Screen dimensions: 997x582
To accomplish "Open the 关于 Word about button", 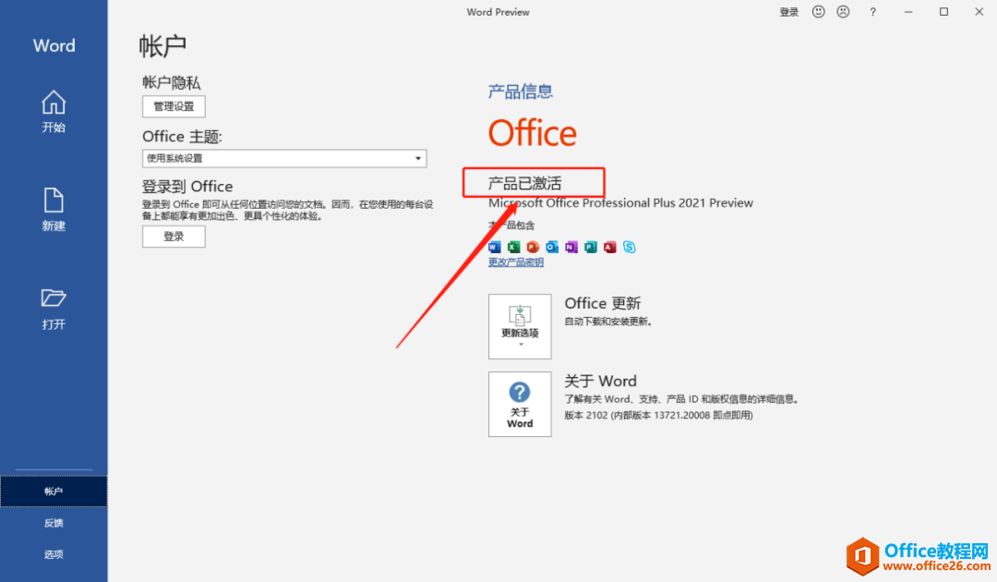I will 520,404.
